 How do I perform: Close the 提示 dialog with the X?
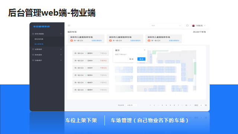click(x=145, y=50)
